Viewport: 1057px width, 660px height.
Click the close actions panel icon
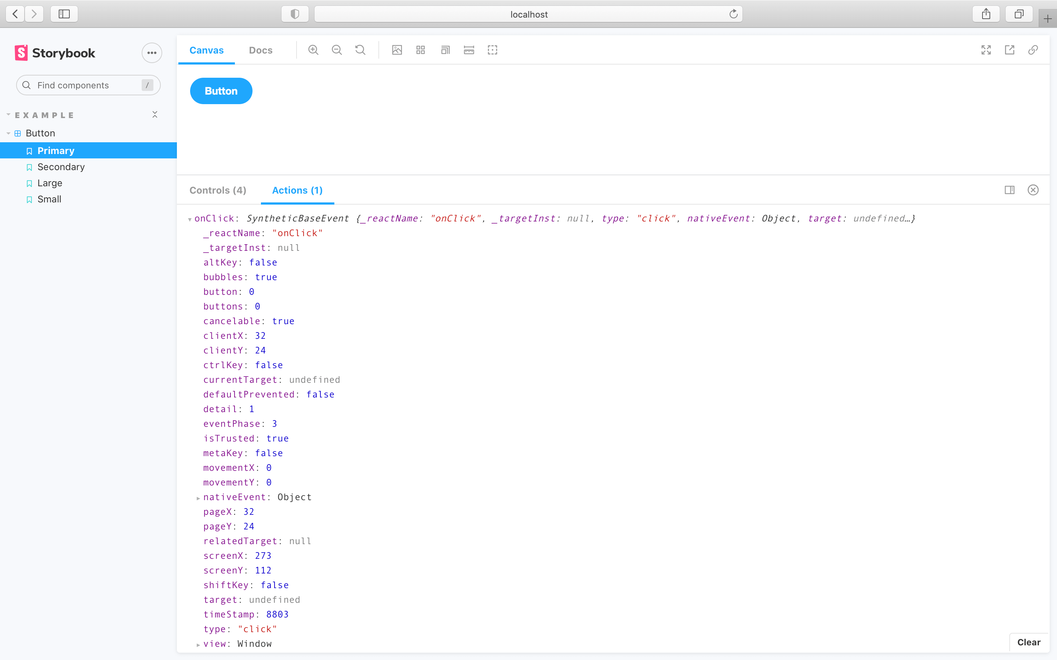1034,190
